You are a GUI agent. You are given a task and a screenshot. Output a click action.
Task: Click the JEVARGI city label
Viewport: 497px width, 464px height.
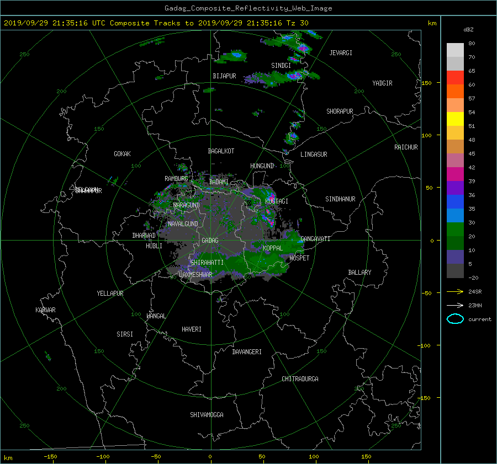tap(341, 53)
